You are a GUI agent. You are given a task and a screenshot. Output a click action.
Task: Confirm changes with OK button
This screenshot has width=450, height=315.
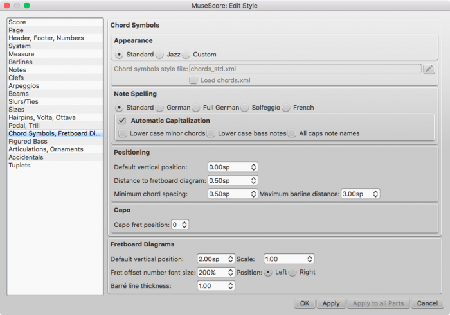point(305,303)
